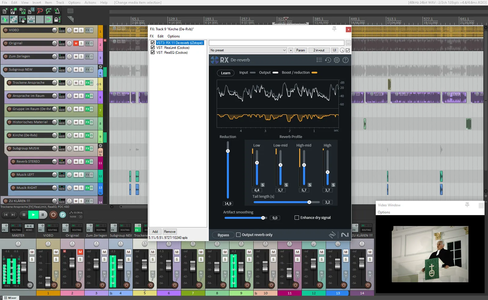Toggle plugin bypass checkbox next to UI button
Screen dimensions: 488x300
pos(348,50)
